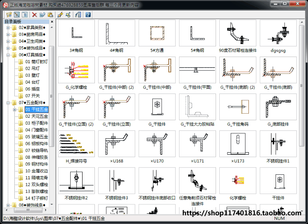
Task: Select the 02 天花五金 folder
Action: [x=37, y=117]
